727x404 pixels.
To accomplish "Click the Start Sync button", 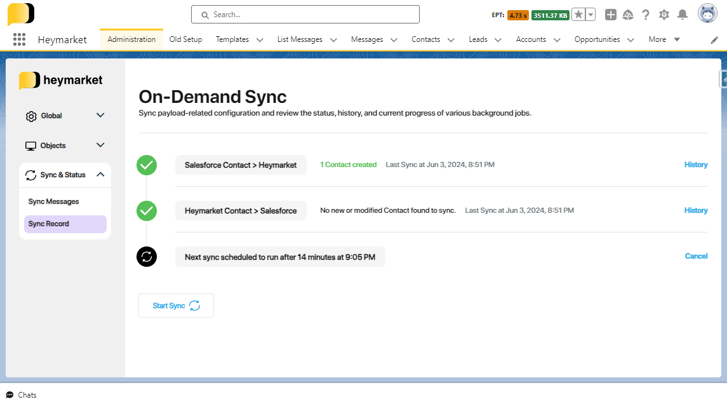I will coord(176,306).
